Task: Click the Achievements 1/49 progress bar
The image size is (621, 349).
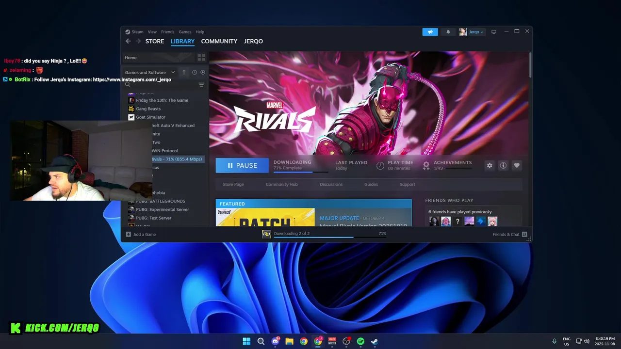Action: point(458,168)
